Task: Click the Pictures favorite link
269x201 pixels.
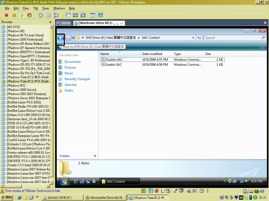Action: pyautogui.click(x=70, y=68)
